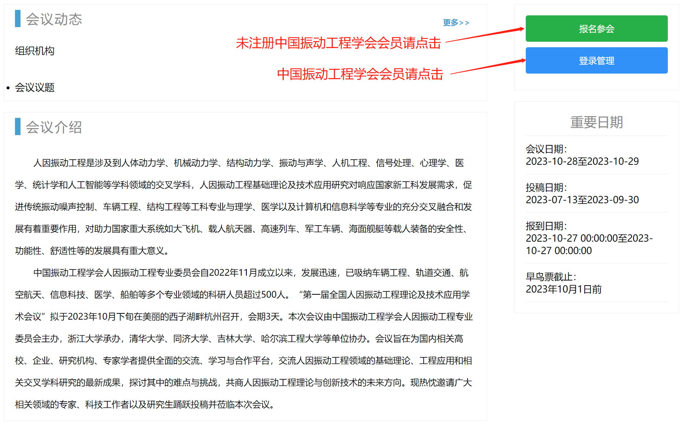
Task: Select the 会议议题 list item
Action: [35, 87]
